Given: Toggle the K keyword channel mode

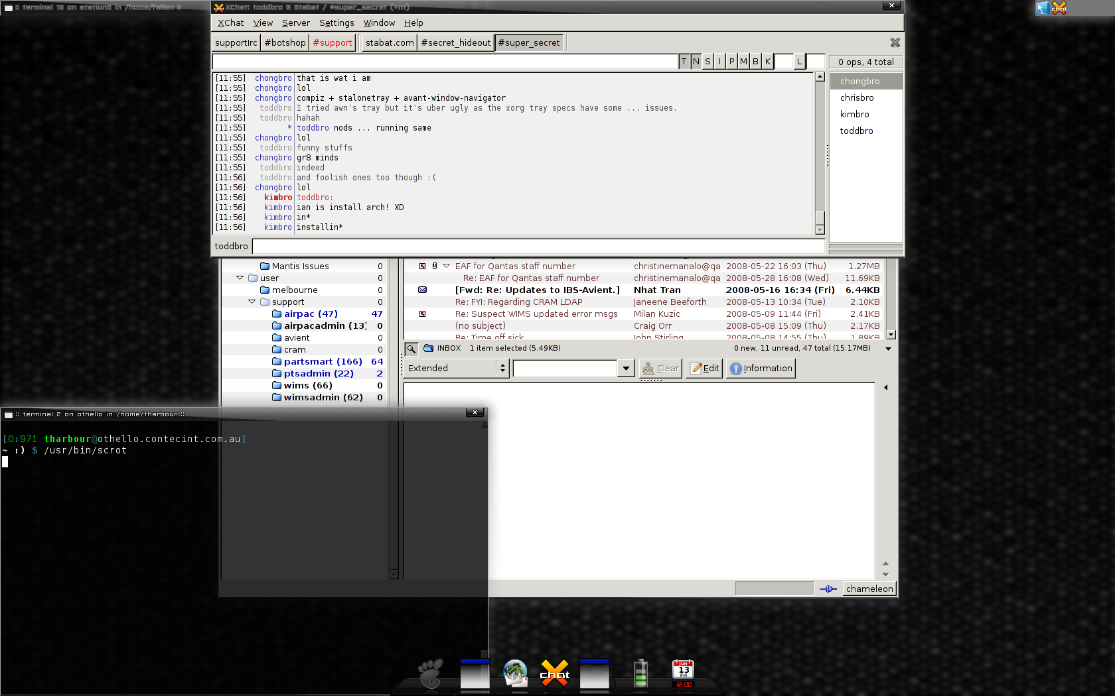Looking at the screenshot, I should coord(767,62).
